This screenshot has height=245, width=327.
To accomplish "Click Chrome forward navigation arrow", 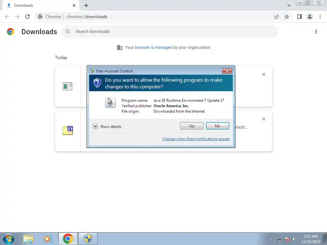I will (x=17, y=17).
